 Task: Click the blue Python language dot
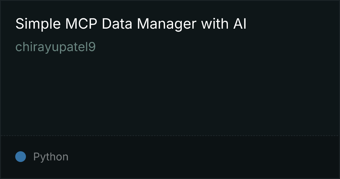click(21, 157)
